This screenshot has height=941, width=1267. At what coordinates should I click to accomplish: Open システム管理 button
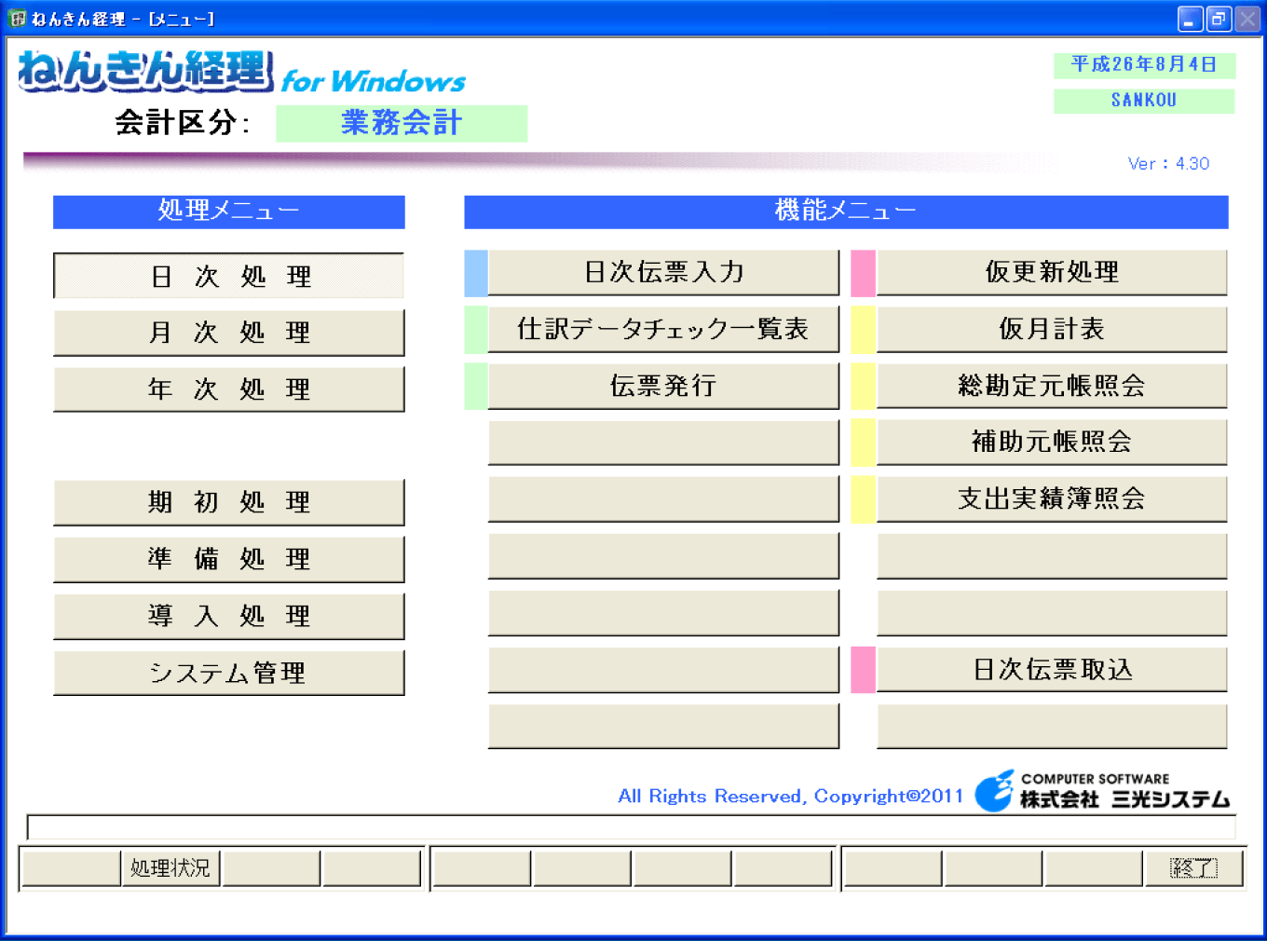tap(229, 673)
